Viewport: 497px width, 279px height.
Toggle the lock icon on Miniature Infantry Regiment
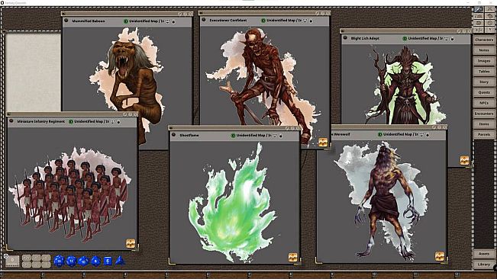tap(118, 122)
